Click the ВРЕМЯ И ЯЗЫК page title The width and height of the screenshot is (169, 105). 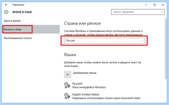[22, 12]
